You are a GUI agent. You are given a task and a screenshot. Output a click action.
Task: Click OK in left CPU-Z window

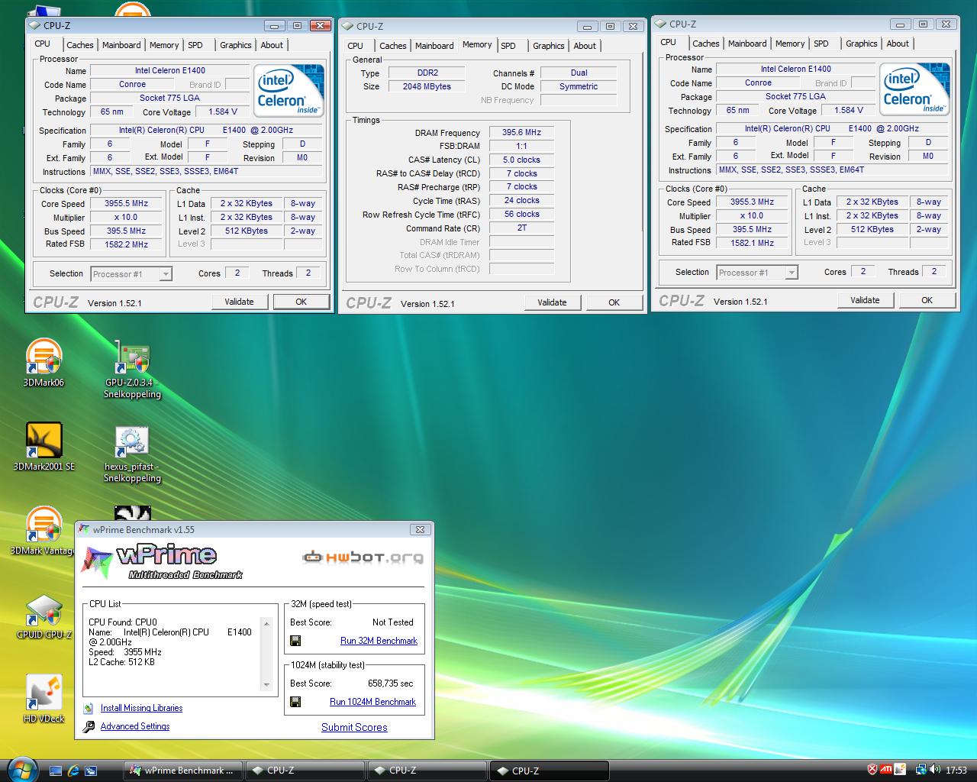(x=301, y=302)
